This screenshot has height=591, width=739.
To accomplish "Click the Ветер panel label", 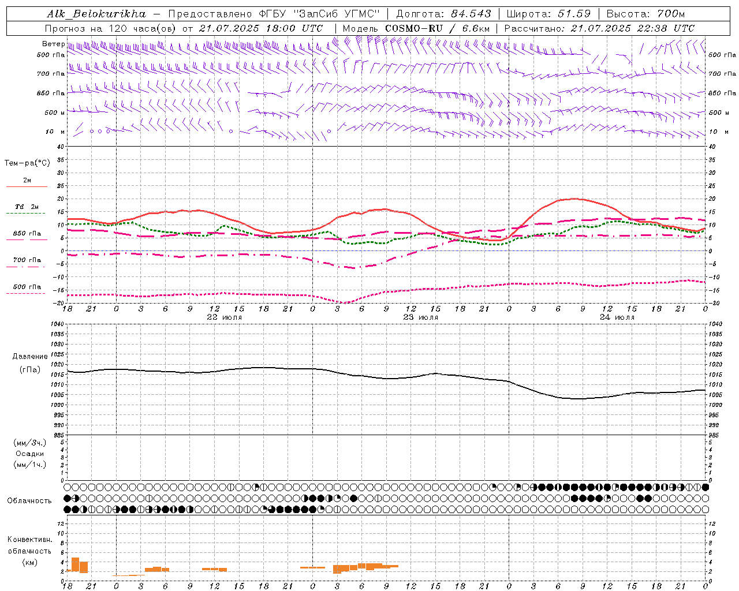I will click(53, 44).
